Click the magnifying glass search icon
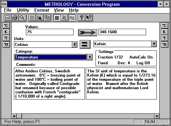Image resolution: width=171 pixels, height=126 pixels. tap(22, 18)
